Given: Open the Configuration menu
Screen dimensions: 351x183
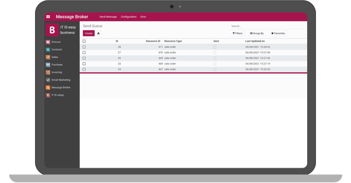Looking at the screenshot, I should tap(129, 17).
